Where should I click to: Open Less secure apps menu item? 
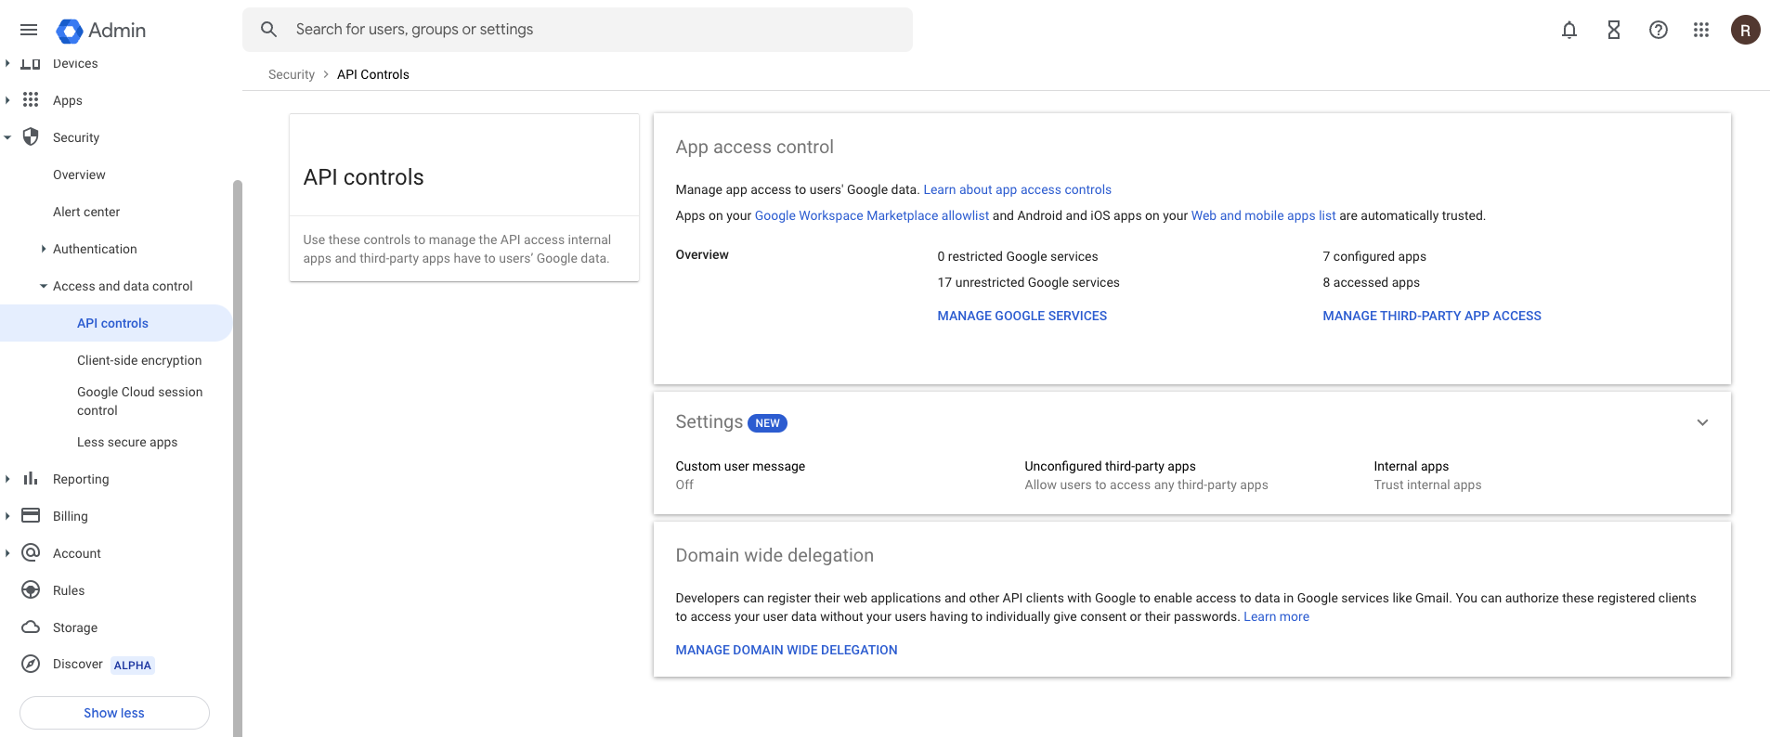[127, 442]
